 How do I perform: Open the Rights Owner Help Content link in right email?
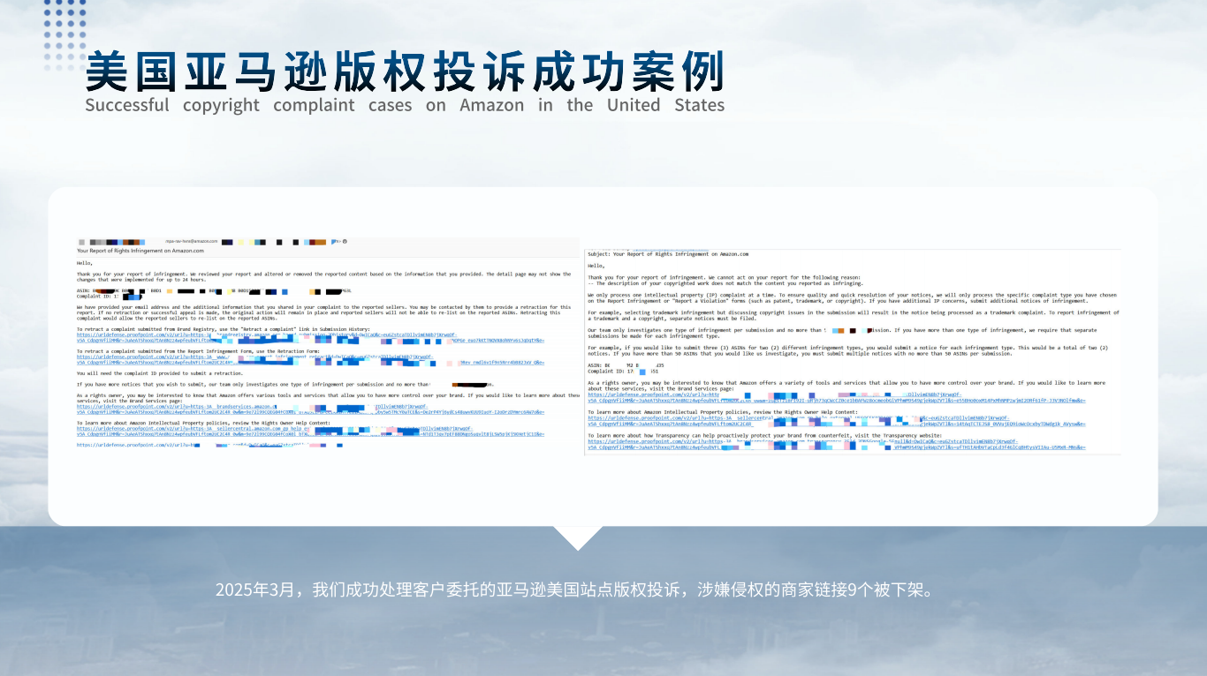pyautogui.click(x=837, y=420)
